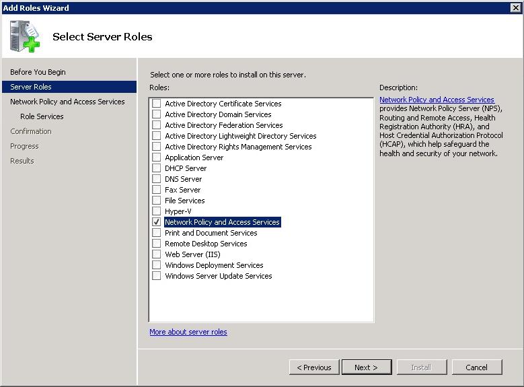Tick the DHCP Server checkbox
Viewport: 524px width, 387px height.
pos(157,168)
